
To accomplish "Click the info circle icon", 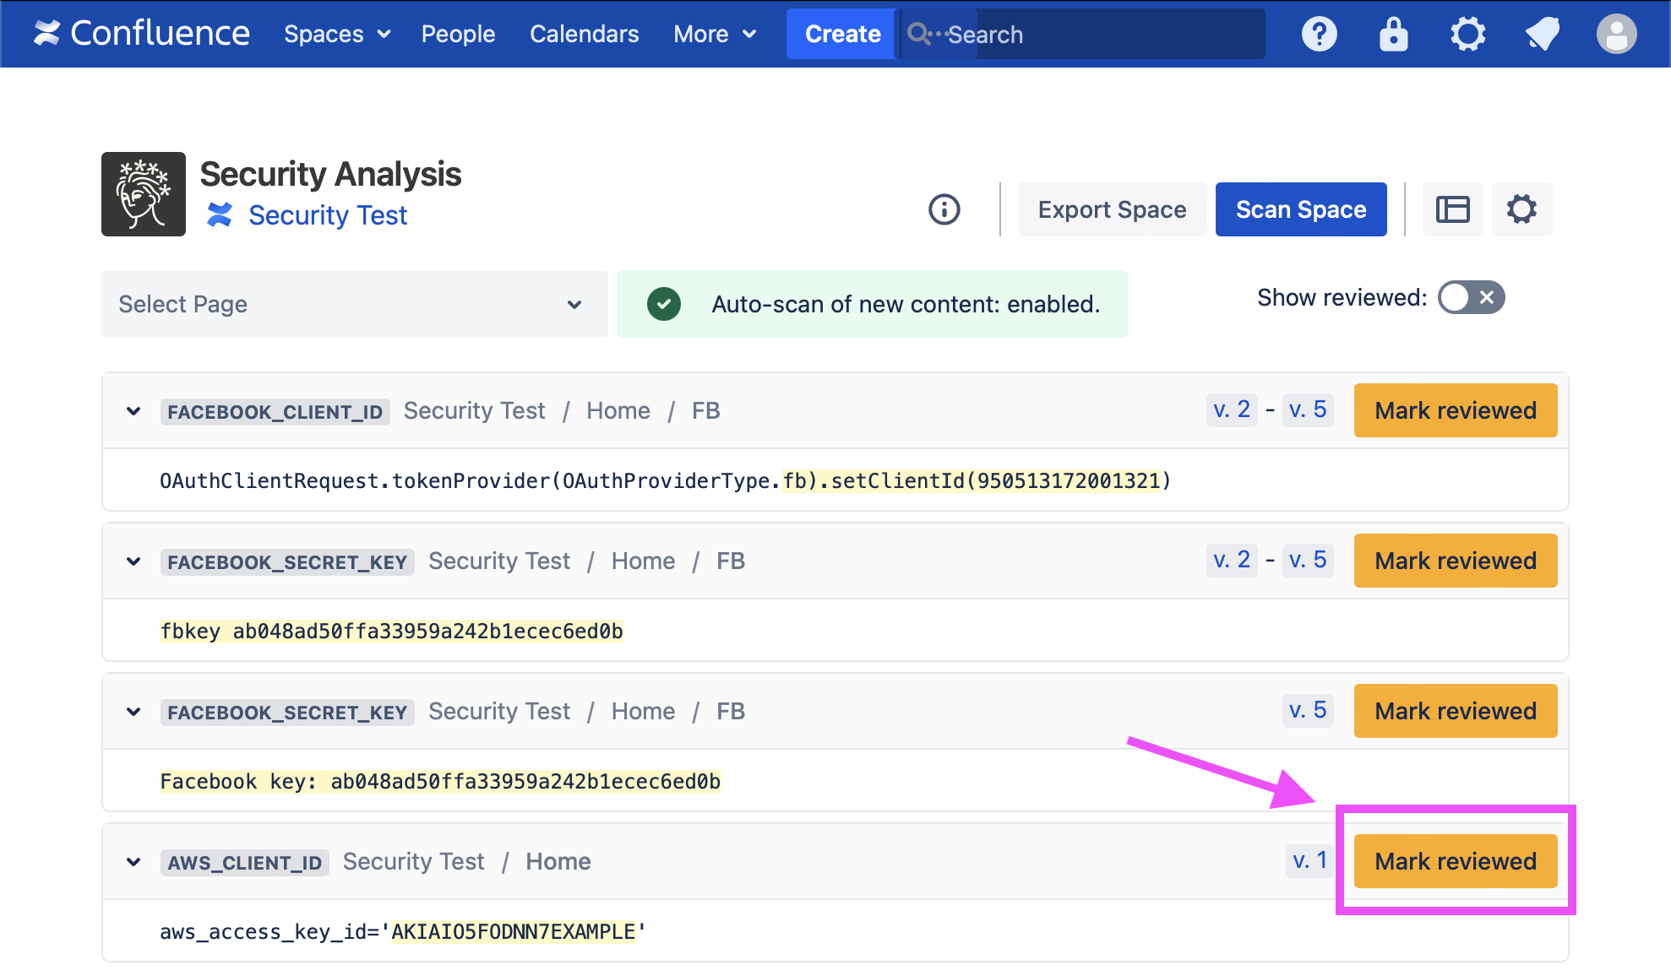I will (x=944, y=209).
